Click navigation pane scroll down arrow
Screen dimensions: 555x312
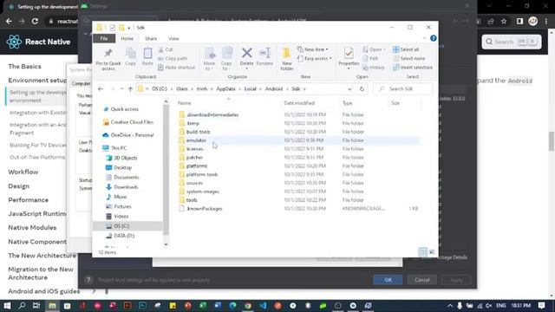tap(166, 244)
